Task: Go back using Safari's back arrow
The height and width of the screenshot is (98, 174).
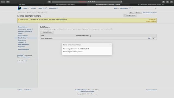Action: tap(2, 2)
